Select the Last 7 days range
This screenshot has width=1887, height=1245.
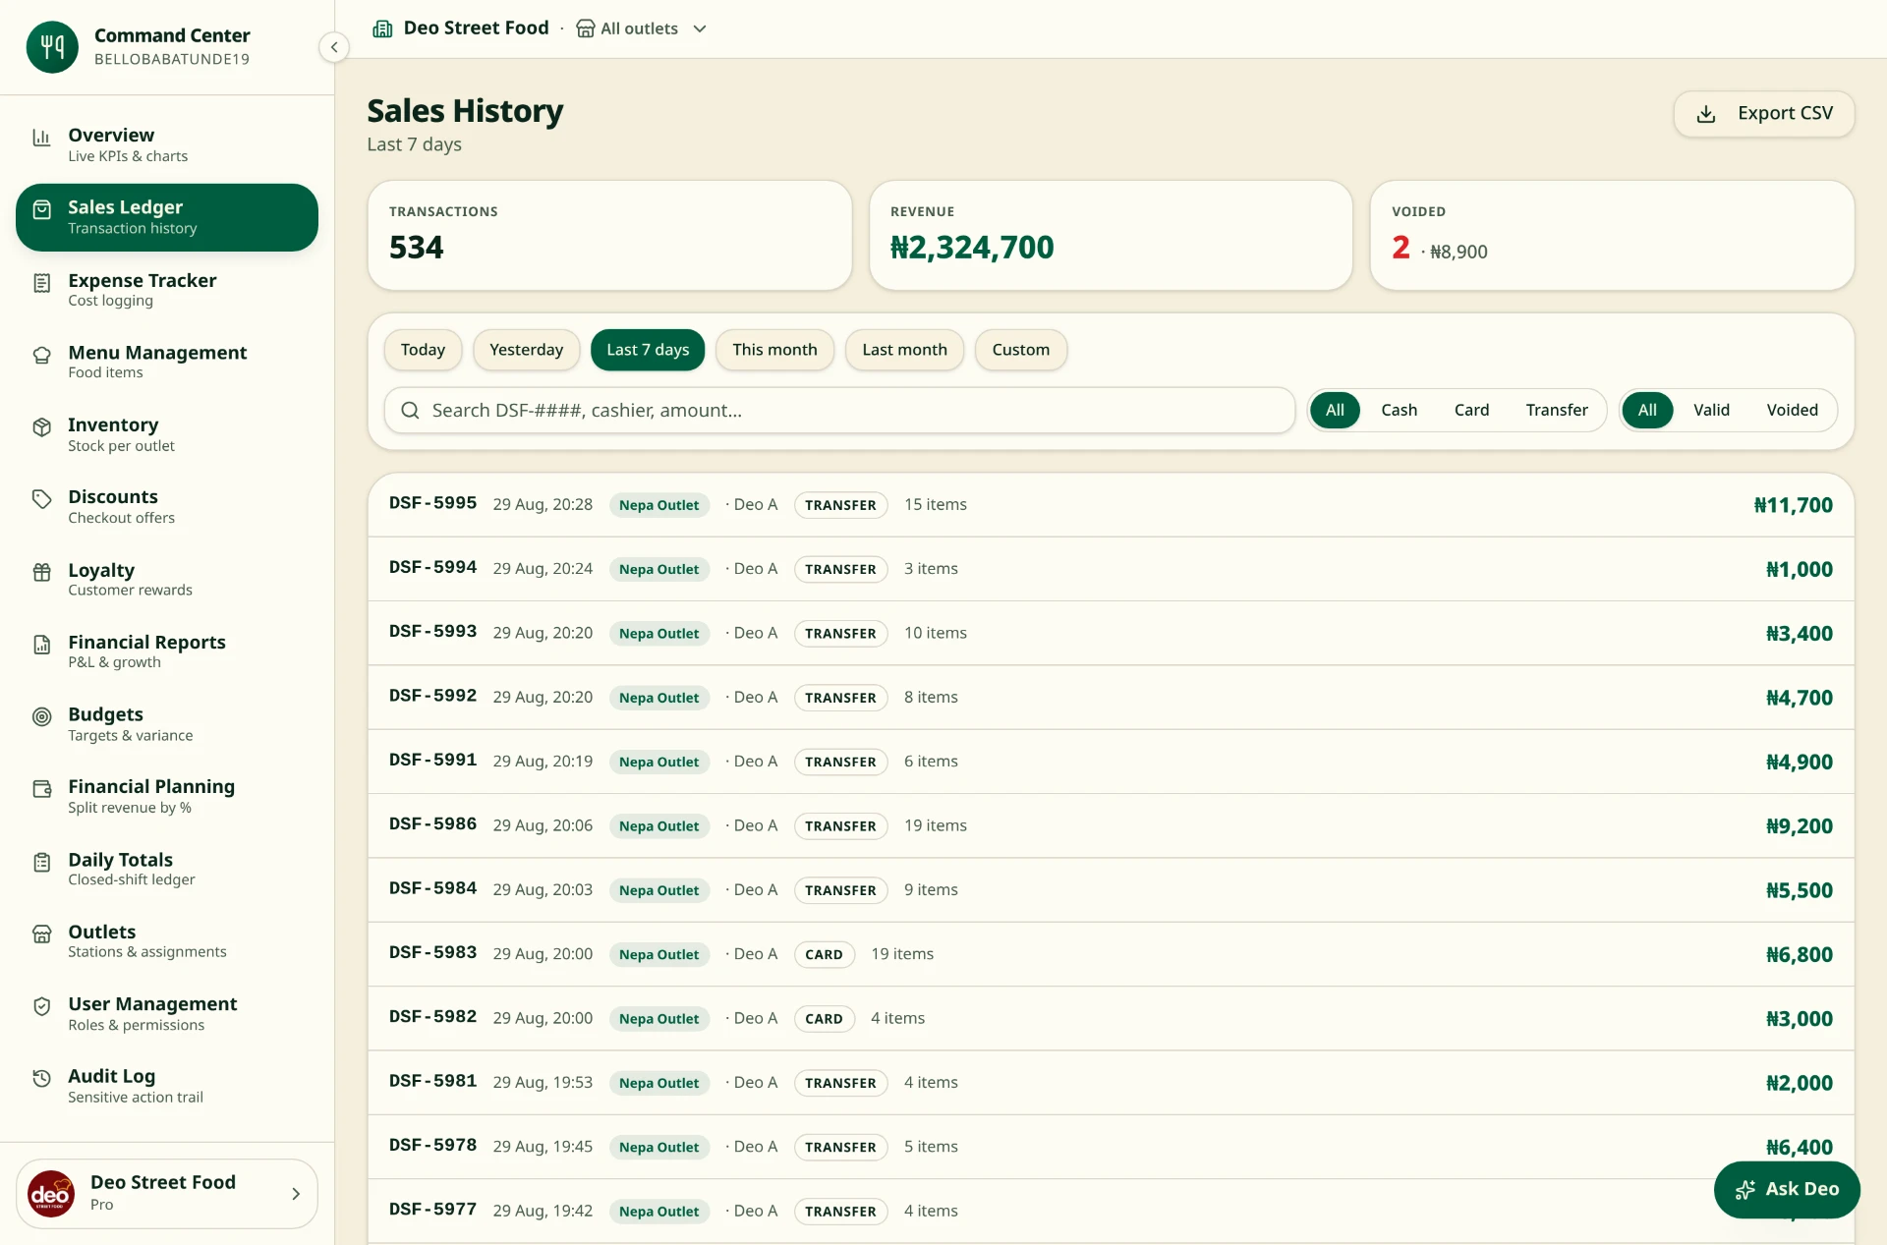648,350
